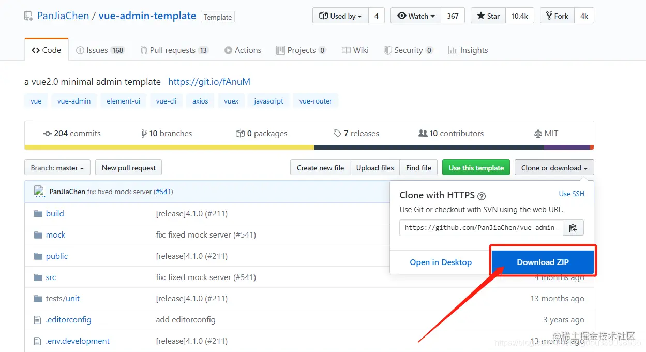Click the yellow JavaScript language bar segment
The image size is (646, 352).
coord(169,148)
